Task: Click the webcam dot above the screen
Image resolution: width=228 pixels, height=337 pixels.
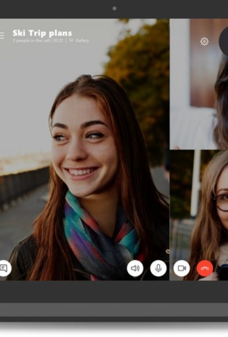Action: tap(114, 8)
